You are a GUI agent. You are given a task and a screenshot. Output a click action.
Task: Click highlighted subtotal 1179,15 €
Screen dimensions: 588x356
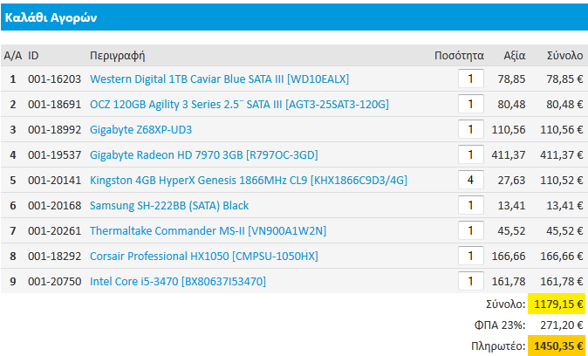[x=557, y=304]
